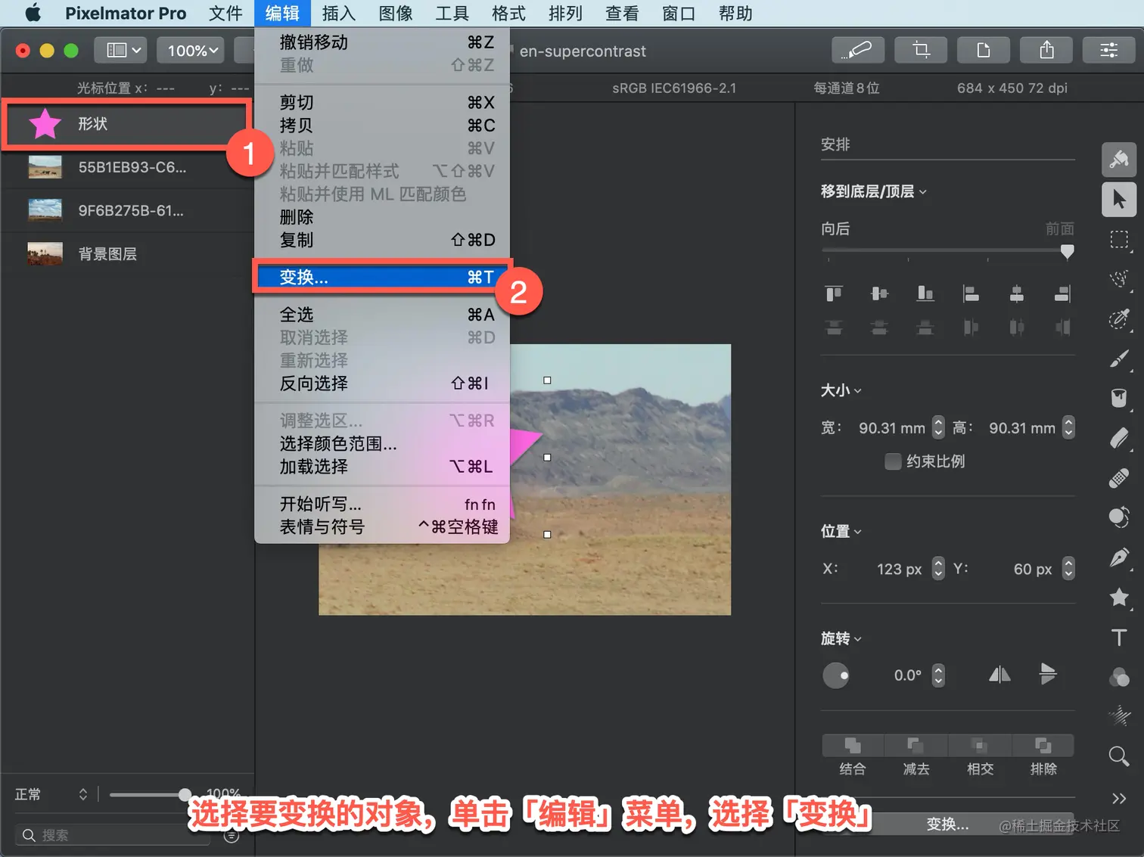Click the Subtract (减去) shapes button
Screen dimensions: 1144x857
pyautogui.click(x=916, y=746)
